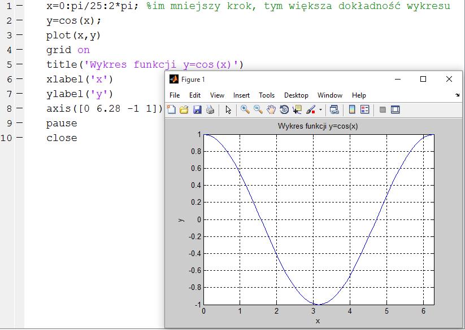Insert a legend into the figure
The image size is (465, 330).
point(365,110)
